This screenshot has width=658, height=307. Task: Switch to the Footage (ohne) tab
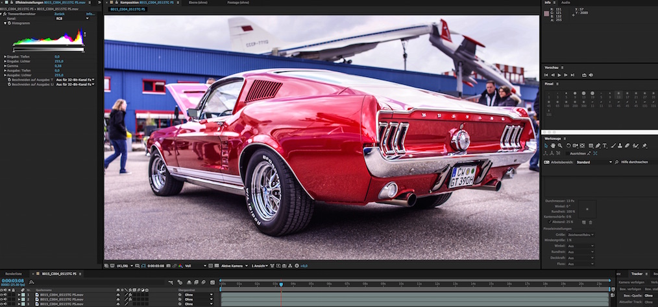point(238,3)
